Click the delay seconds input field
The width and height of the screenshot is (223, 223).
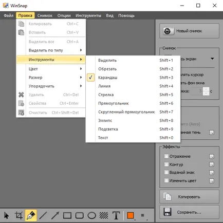click(x=197, y=91)
